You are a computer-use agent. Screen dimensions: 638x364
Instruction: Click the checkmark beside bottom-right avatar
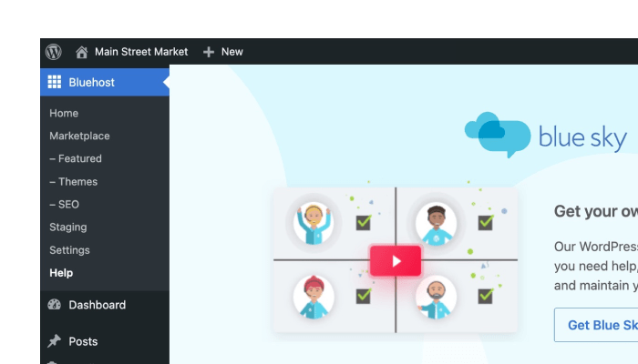pyautogui.click(x=486, y=296)
